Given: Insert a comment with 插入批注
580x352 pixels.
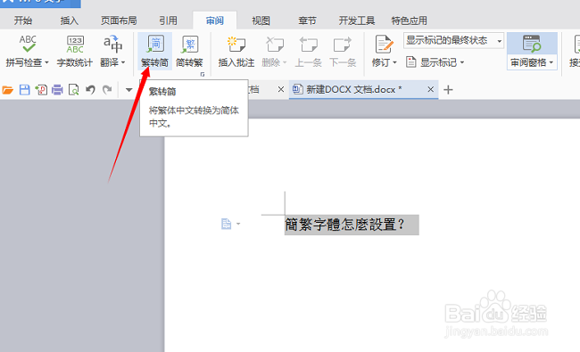Looking at the screenshot, I should [x=236, y=51].
